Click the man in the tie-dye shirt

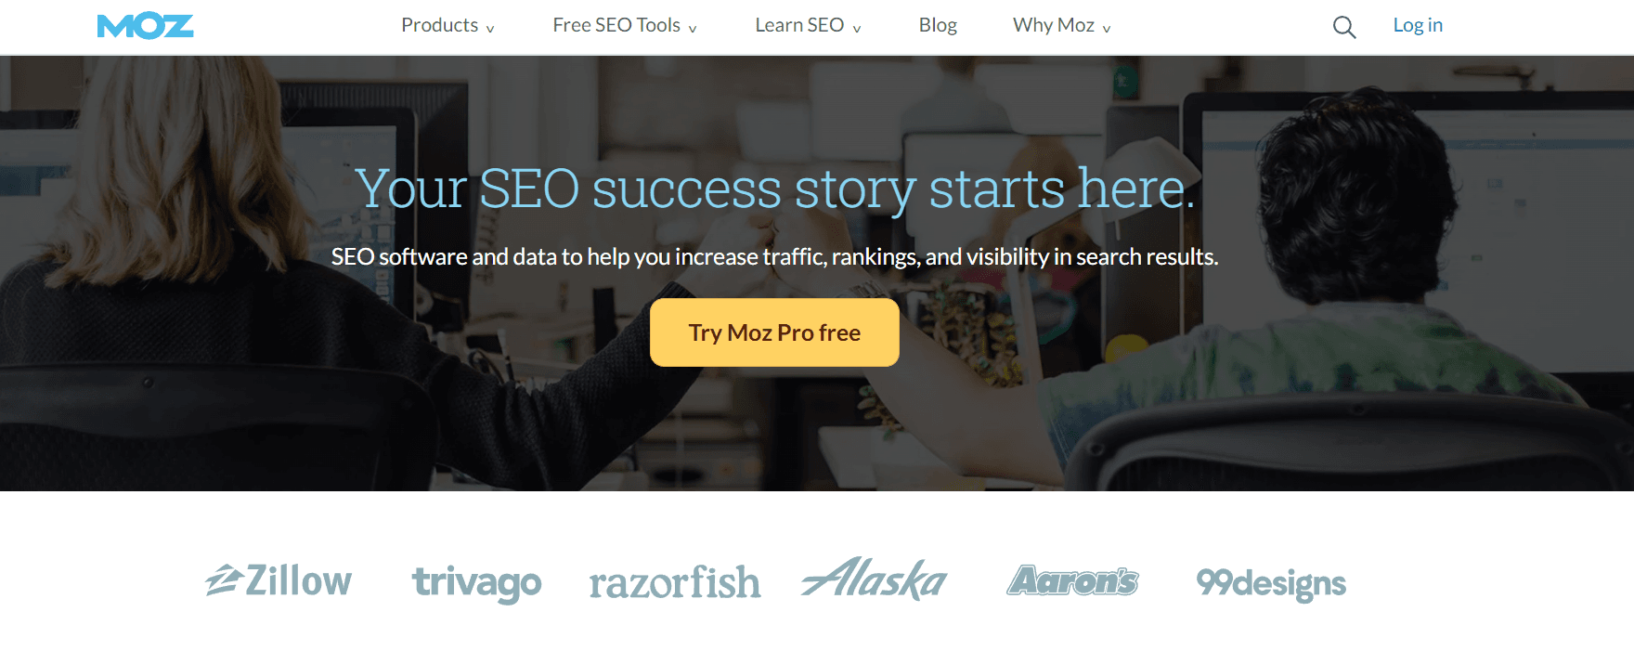click(x=1346, y=279)
